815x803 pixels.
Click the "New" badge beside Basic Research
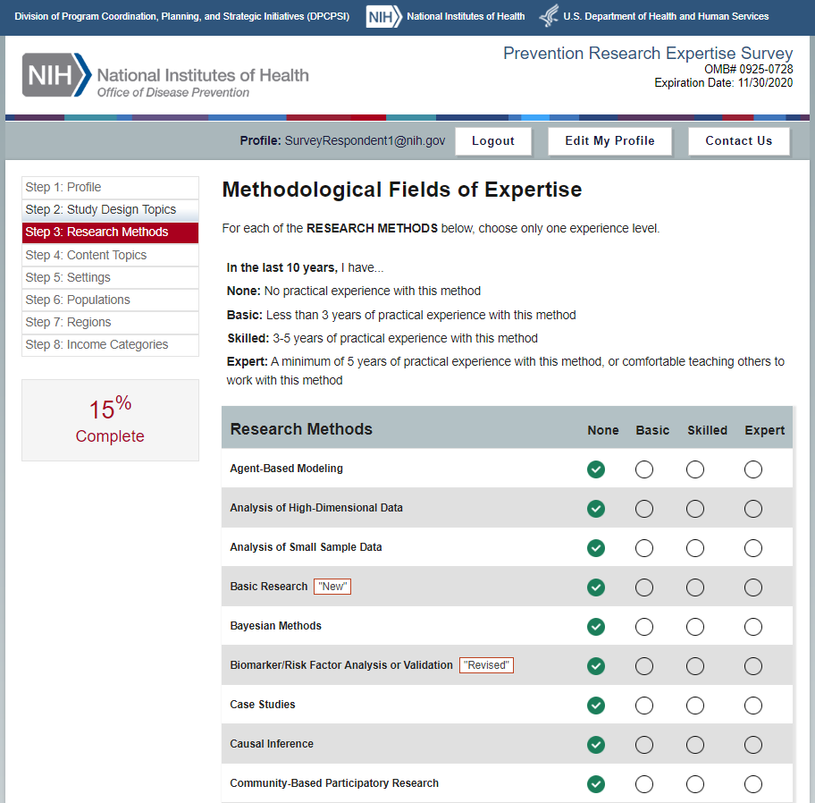(x=332, y=587)
